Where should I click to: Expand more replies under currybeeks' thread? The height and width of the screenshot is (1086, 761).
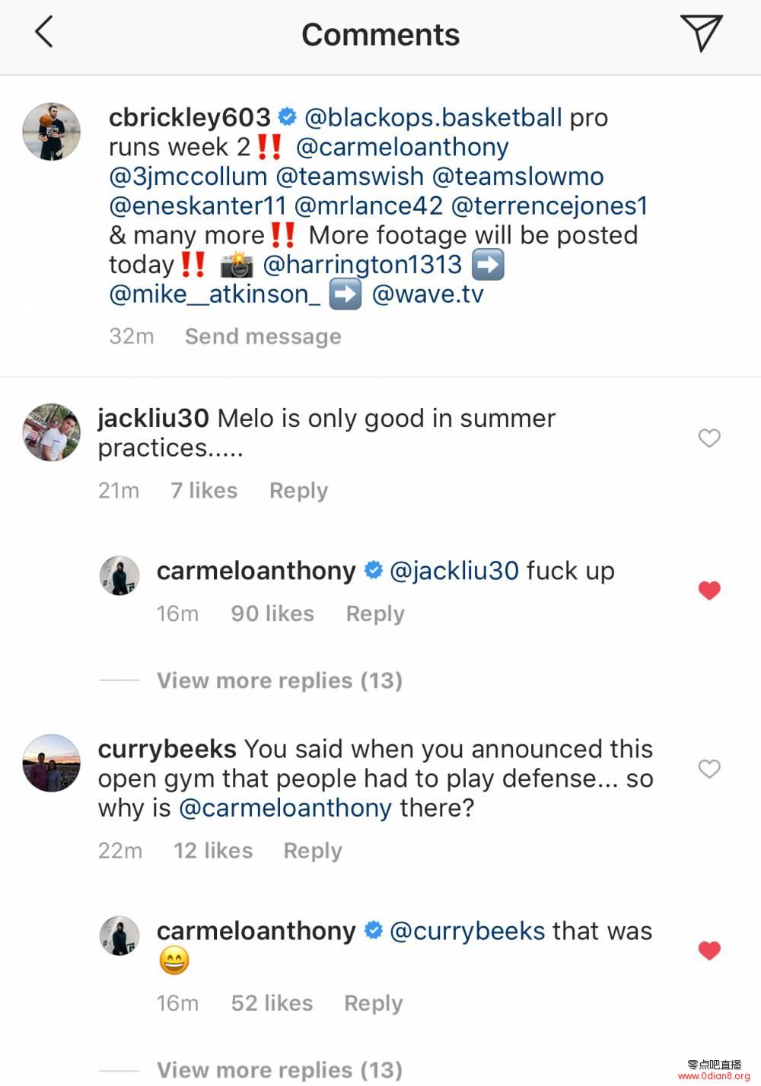point(279,1070)
